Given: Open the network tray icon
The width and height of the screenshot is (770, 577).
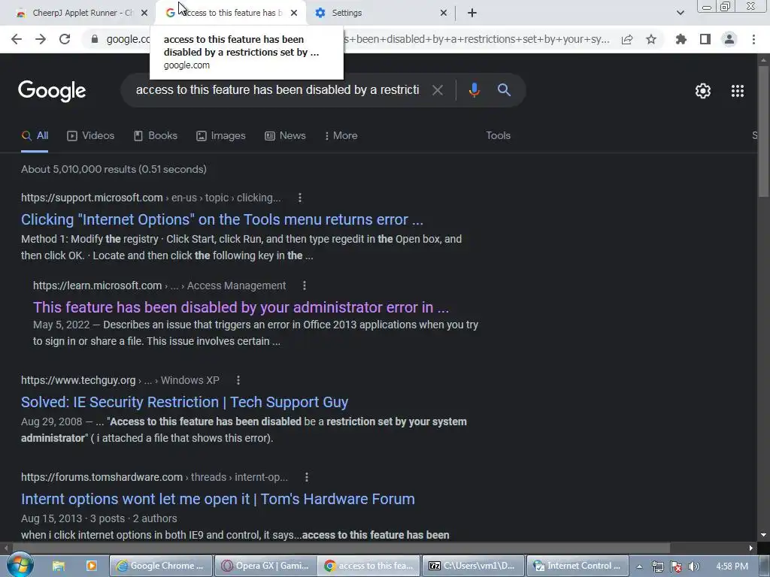Looking at the screenshot, I should coord(657,566).
